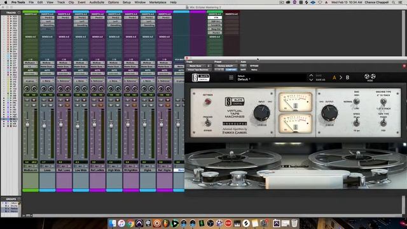407x229 pixels.
Task: Open the Tracks list popup menu
Action: point(18,13)
